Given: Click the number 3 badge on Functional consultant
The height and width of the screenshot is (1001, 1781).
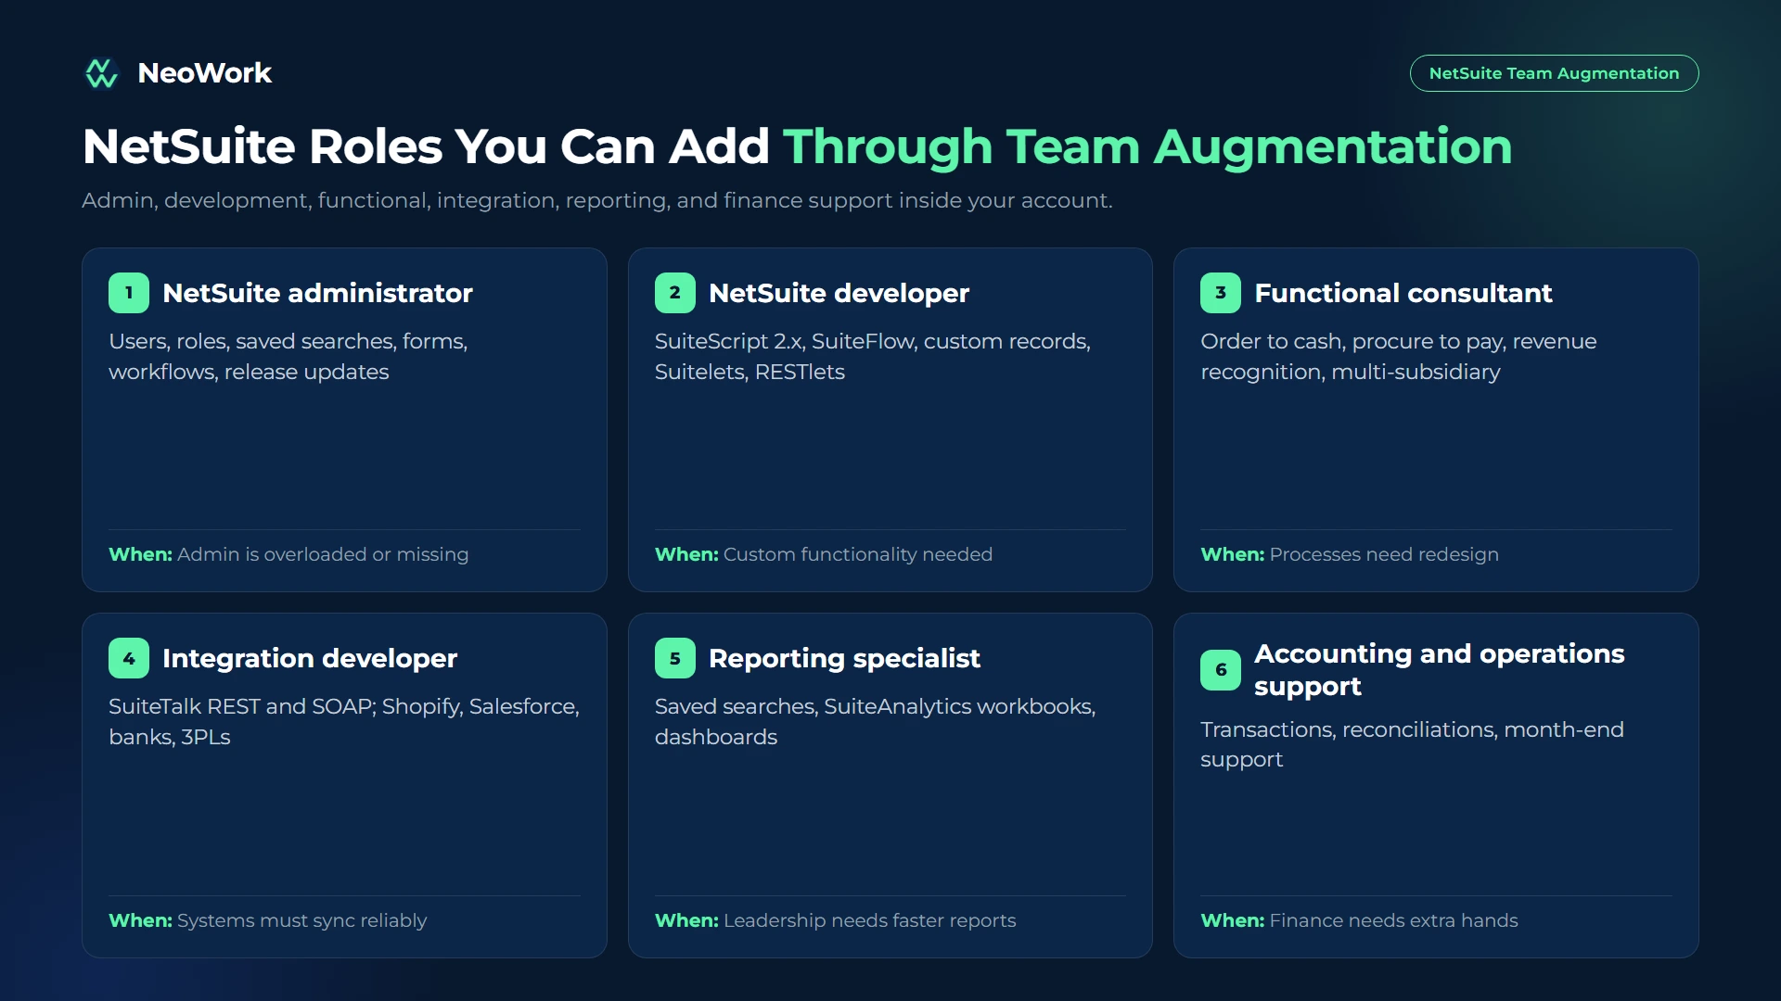Looking at the screenshot, I should pyautogui.click(x=1221, y=293).
